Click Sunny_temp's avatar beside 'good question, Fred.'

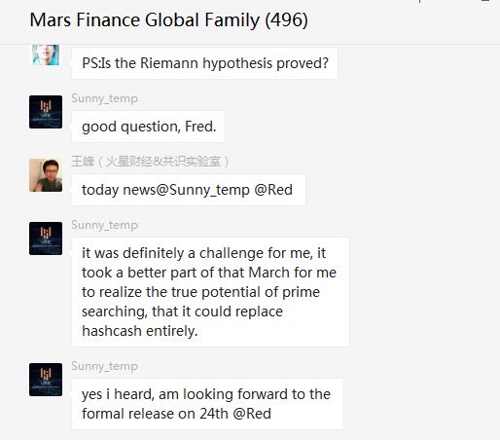click(46, 112)
